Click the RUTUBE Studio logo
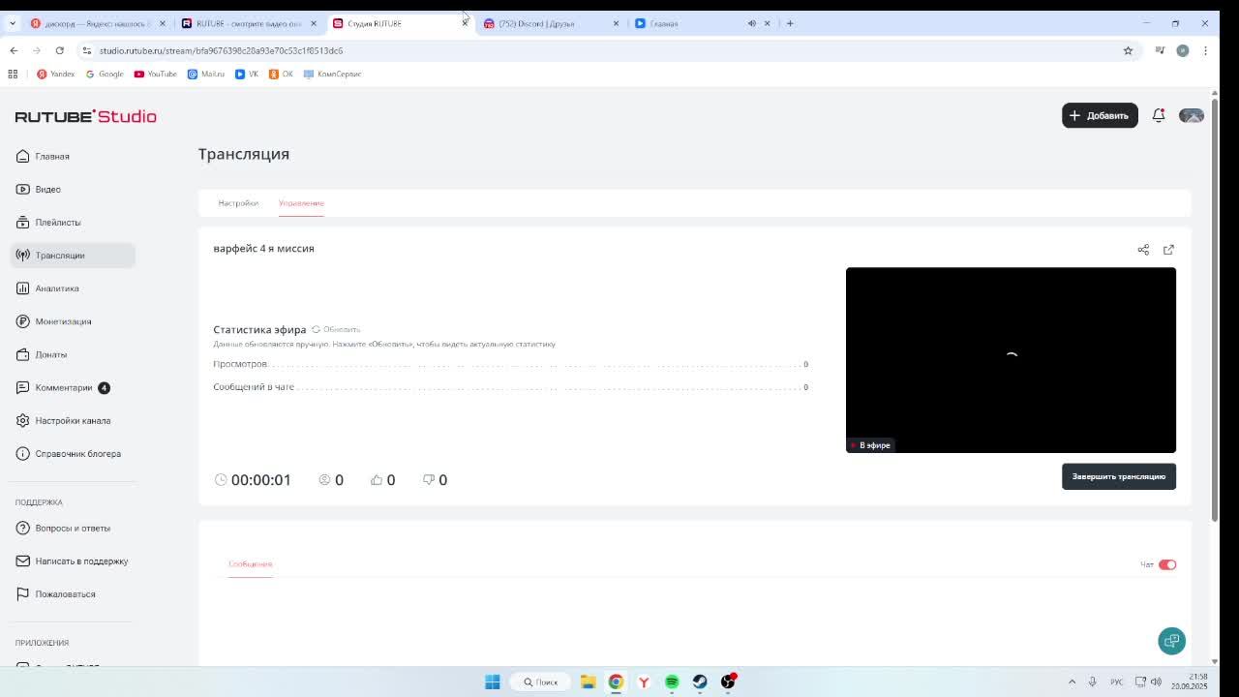Viewport: 1239px width, 697px height. pos(85,116)
